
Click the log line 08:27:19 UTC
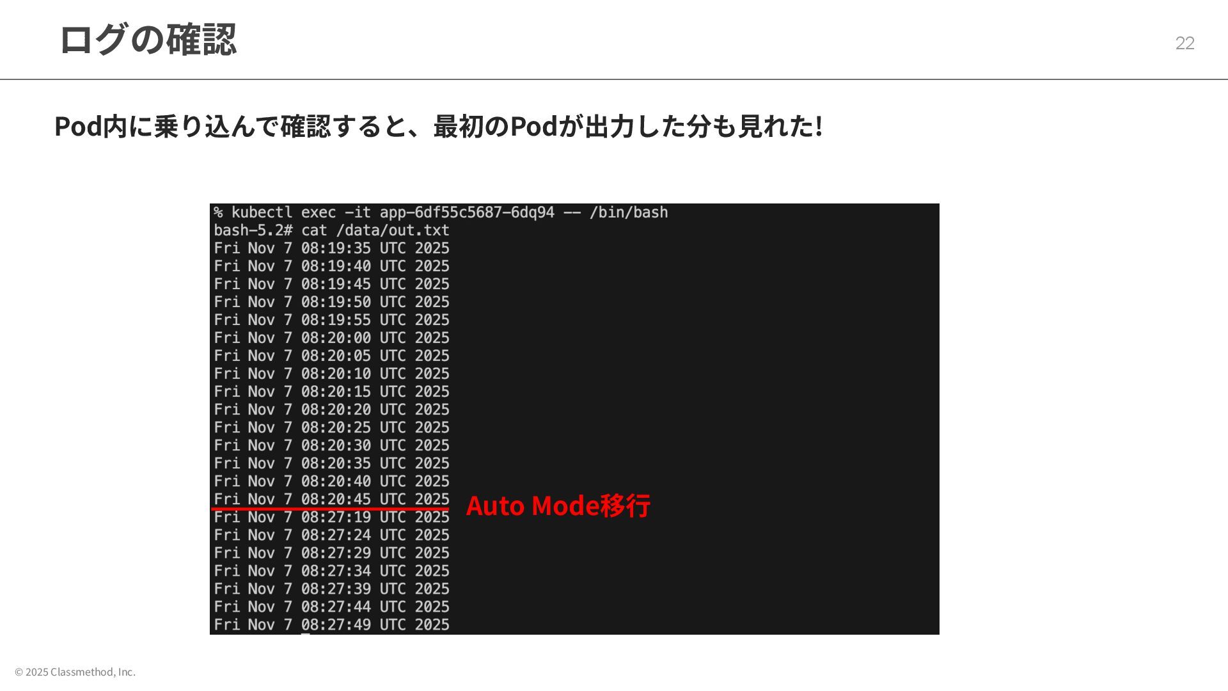pyautogui.click(x=331, y=518)
